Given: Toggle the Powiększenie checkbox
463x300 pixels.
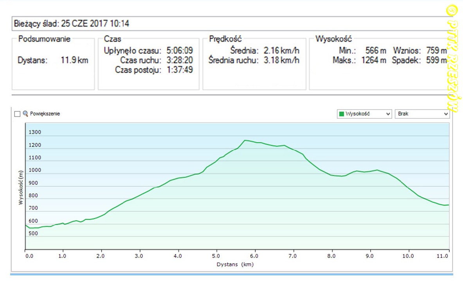Looking at the screenshot, I should tap(17, 114).
